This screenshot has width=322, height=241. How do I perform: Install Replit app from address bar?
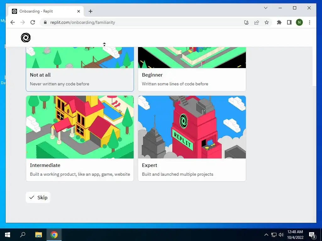[x=247, y=22]
